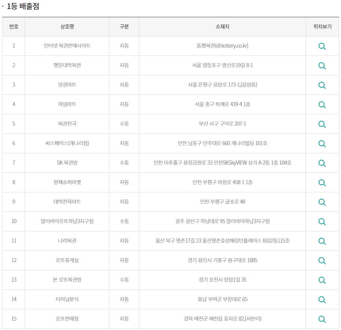Select store name 로또휴게실
Viewport: 341px width, 330px height.
pyautogui.click(x=67, y=260)
